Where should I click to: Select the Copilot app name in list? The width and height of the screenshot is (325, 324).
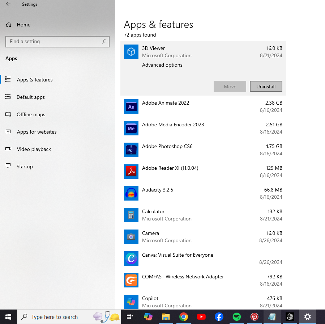coord(150,298)
